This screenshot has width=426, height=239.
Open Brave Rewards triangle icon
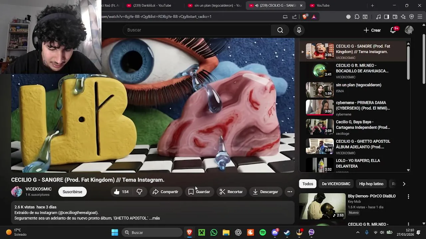point(314,17)
